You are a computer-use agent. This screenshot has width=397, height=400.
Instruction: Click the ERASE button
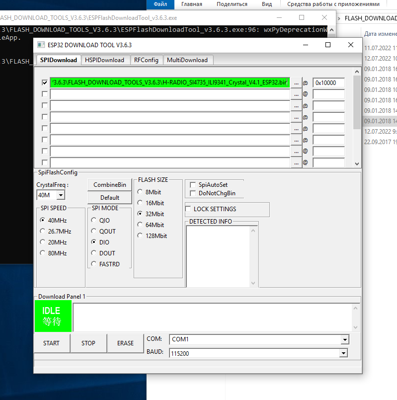point(125,343)
